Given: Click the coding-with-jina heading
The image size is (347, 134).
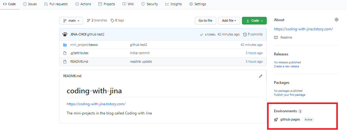Looking at the screenshot, I should pyautogui.click(x=94, y=91).
